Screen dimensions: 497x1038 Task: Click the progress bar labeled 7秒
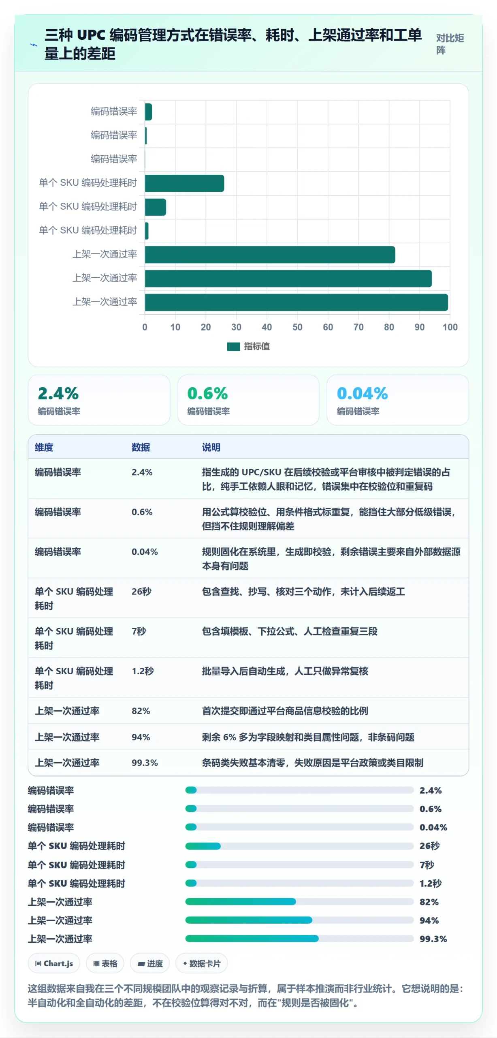[299, 864]
